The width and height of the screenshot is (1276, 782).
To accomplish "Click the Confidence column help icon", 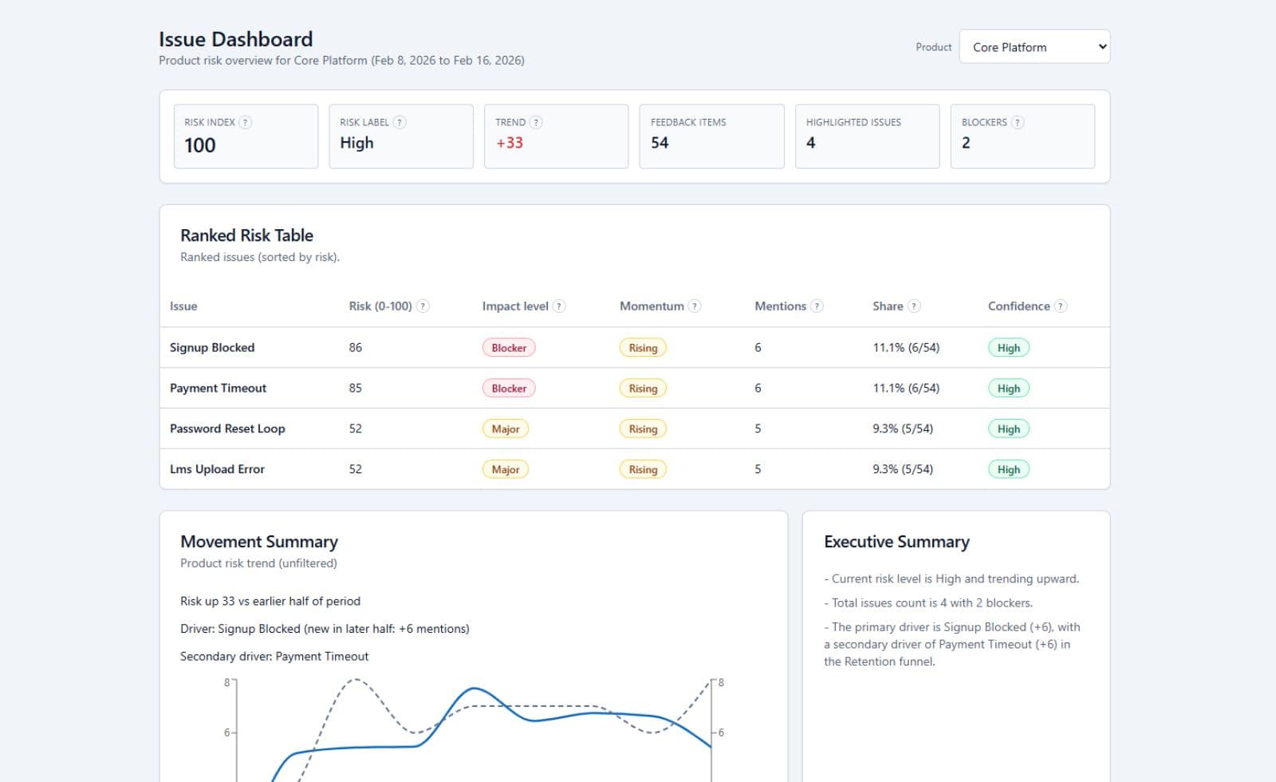I will (x=1061, y=306).
